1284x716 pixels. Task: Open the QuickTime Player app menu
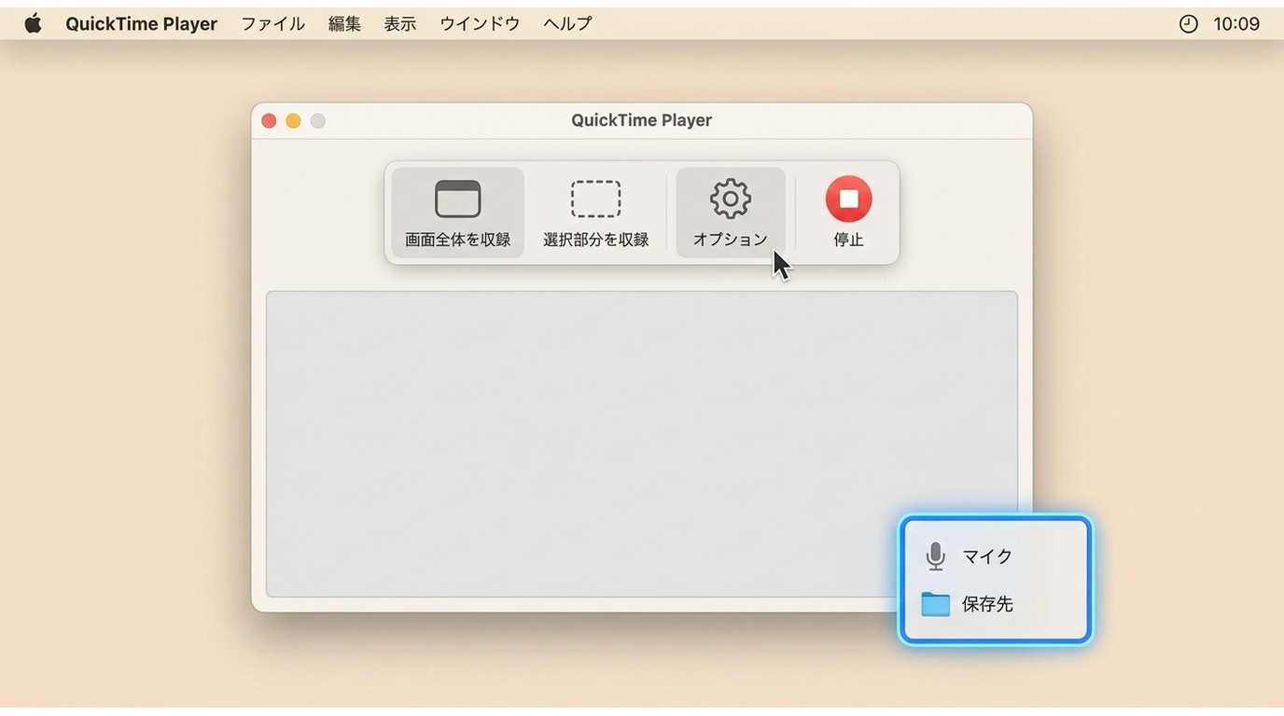[141, 24]
